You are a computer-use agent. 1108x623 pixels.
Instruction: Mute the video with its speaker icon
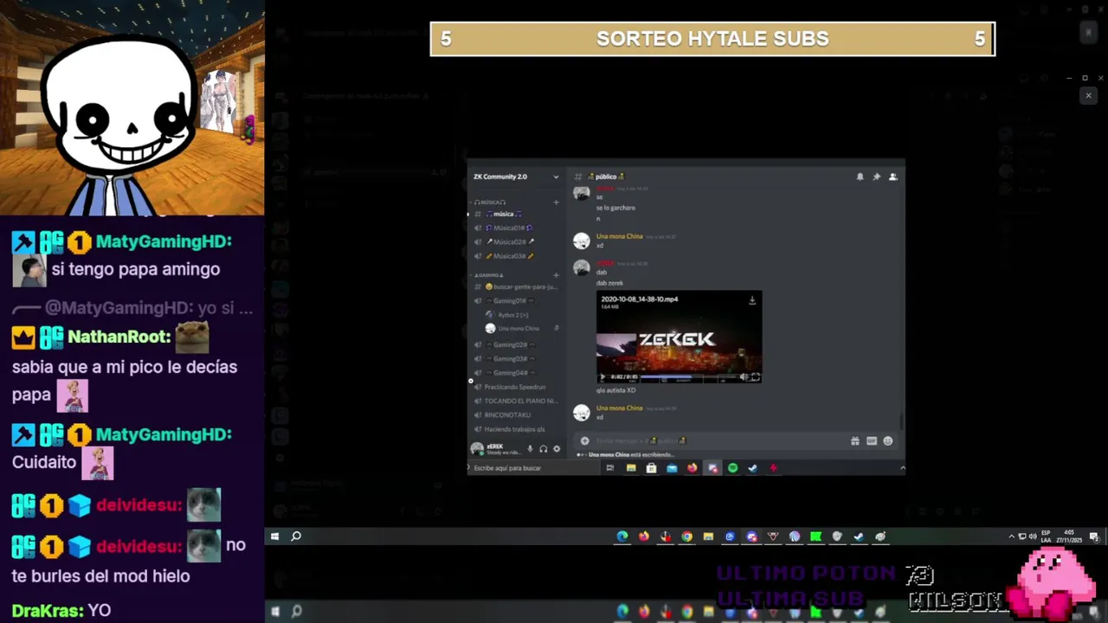(x=744, y=376)
